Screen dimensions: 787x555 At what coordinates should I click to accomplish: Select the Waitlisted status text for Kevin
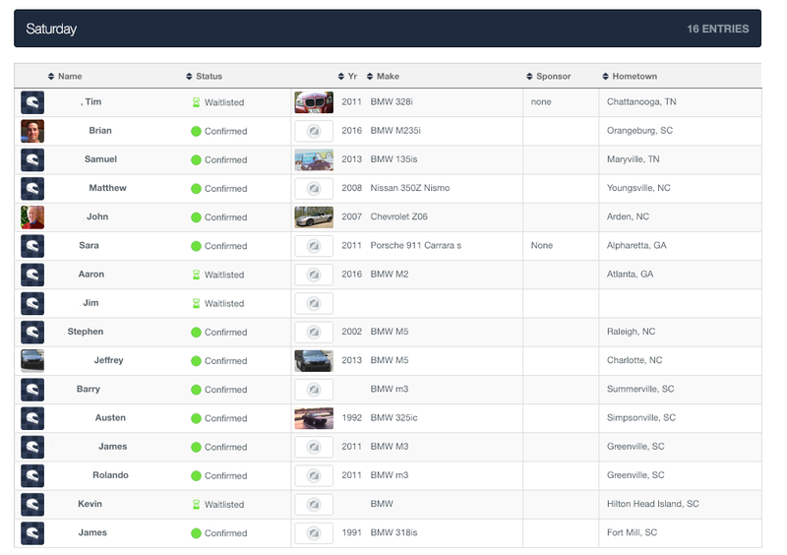point(224,505)
